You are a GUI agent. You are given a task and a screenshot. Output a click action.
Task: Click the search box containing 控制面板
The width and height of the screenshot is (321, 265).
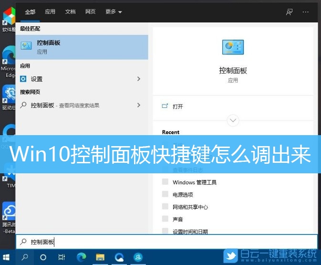click(167, 242)
